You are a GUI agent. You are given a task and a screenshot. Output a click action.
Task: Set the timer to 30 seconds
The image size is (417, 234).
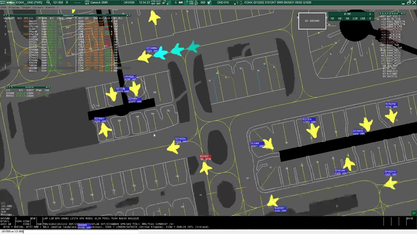pyautogui.click(x=332, y=19)
